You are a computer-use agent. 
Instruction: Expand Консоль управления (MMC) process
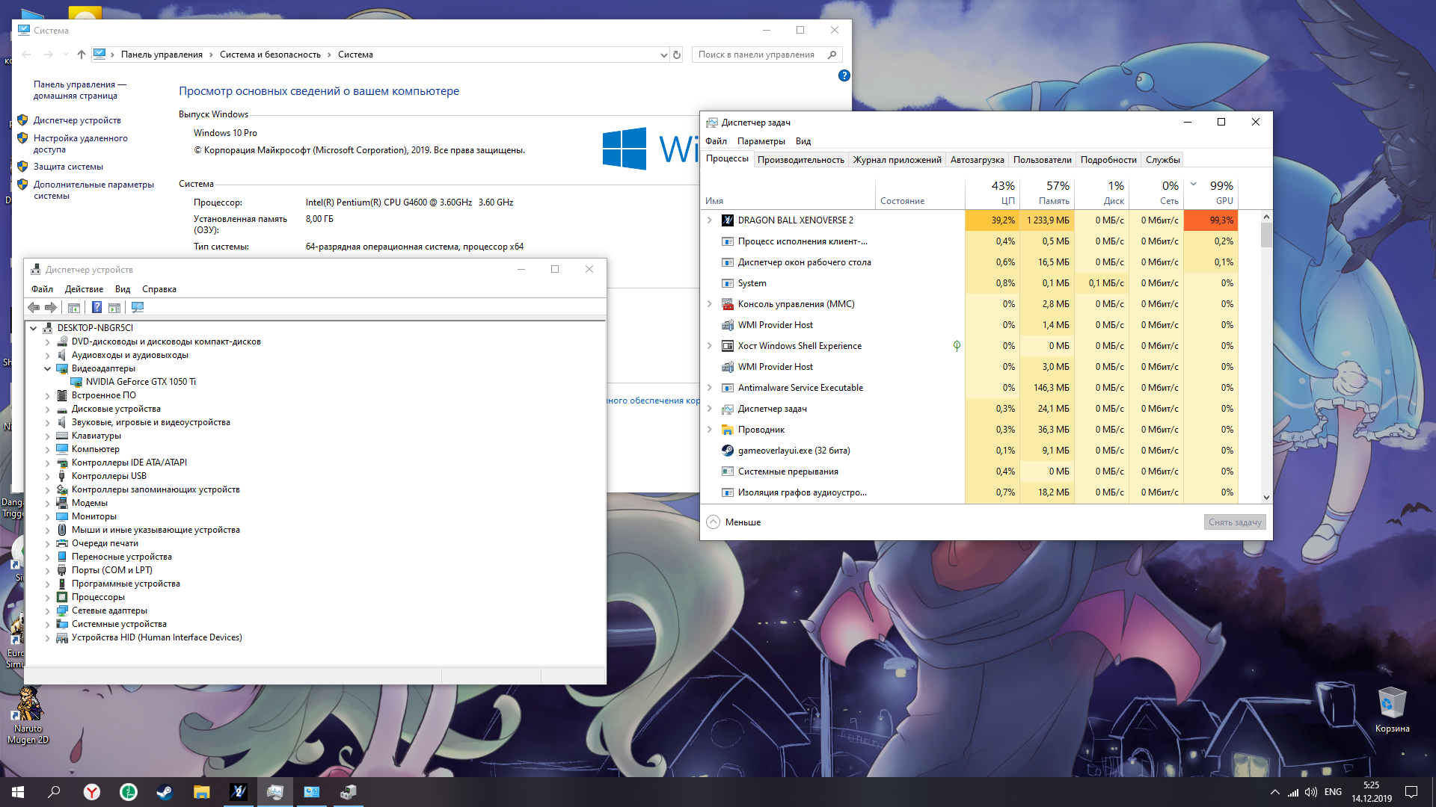click(710, 304)
